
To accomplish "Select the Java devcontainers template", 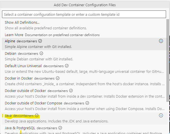I will click(84, 118).
